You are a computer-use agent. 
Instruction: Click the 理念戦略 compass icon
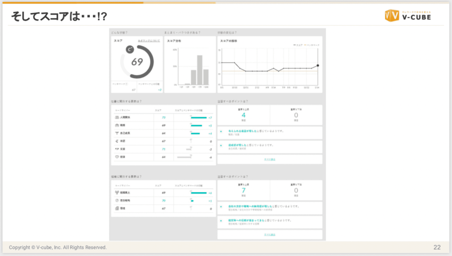click(117, 200)
